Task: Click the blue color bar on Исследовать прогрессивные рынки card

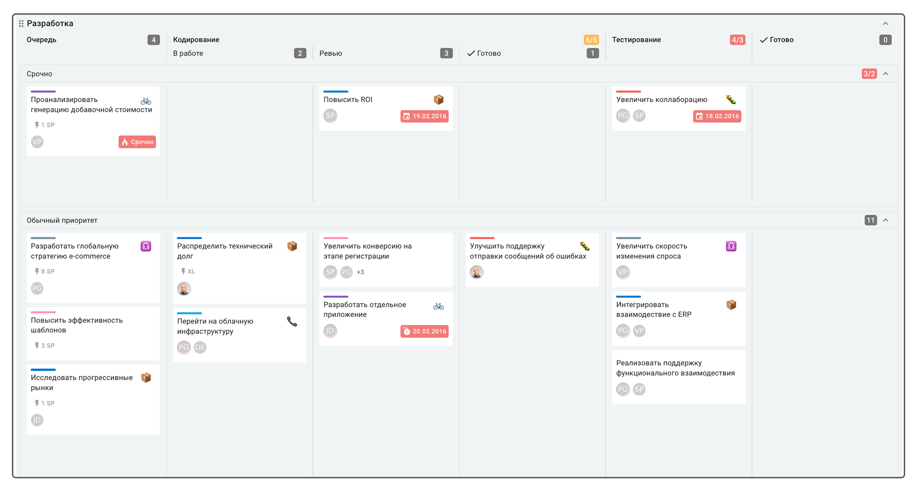Action: coord(43,370)
